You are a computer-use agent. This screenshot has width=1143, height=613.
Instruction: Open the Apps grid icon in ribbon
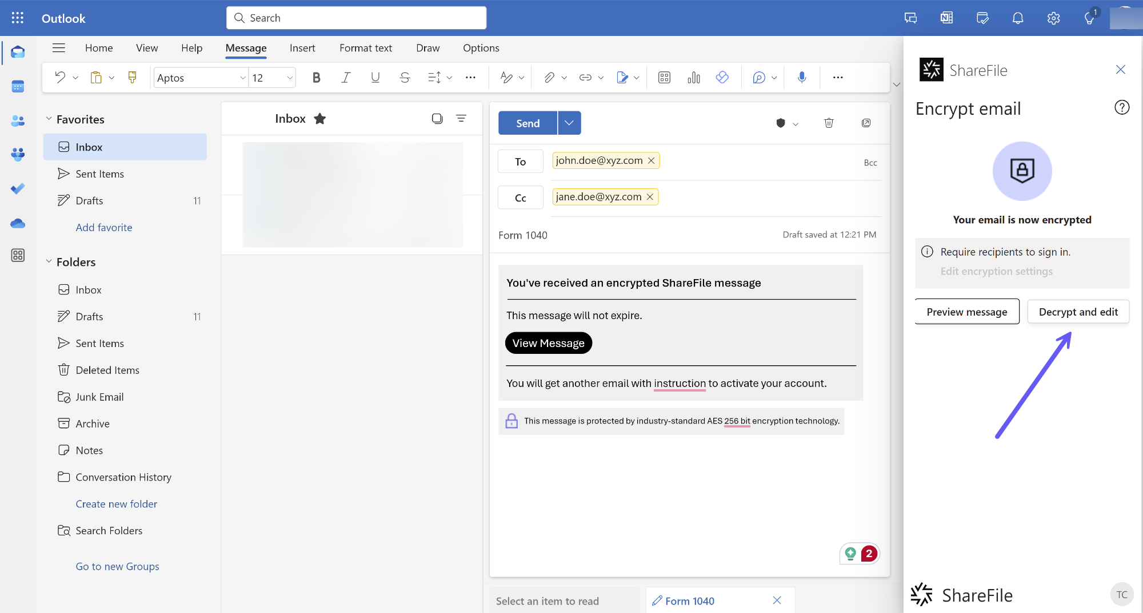pos(664,78)
